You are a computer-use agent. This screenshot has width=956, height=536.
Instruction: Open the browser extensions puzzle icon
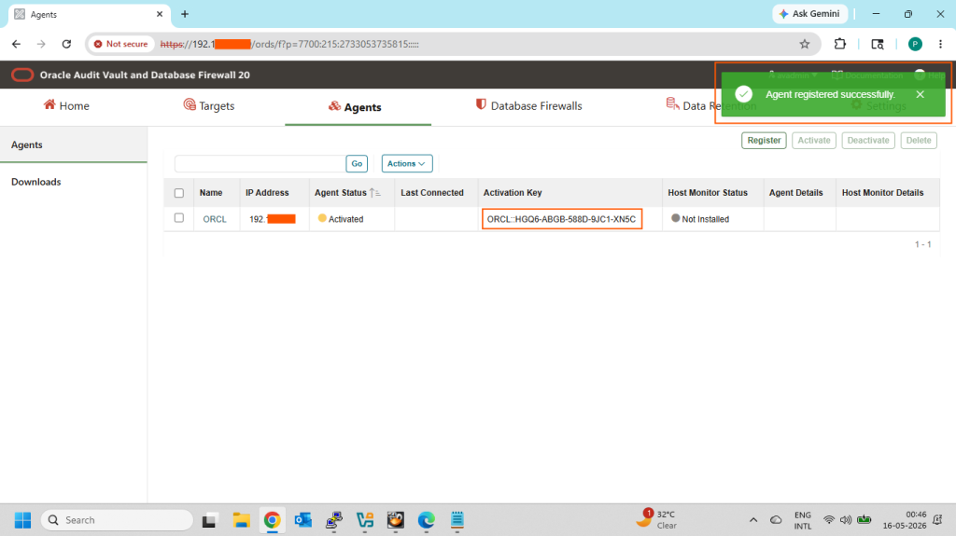[x=840, y=44]
